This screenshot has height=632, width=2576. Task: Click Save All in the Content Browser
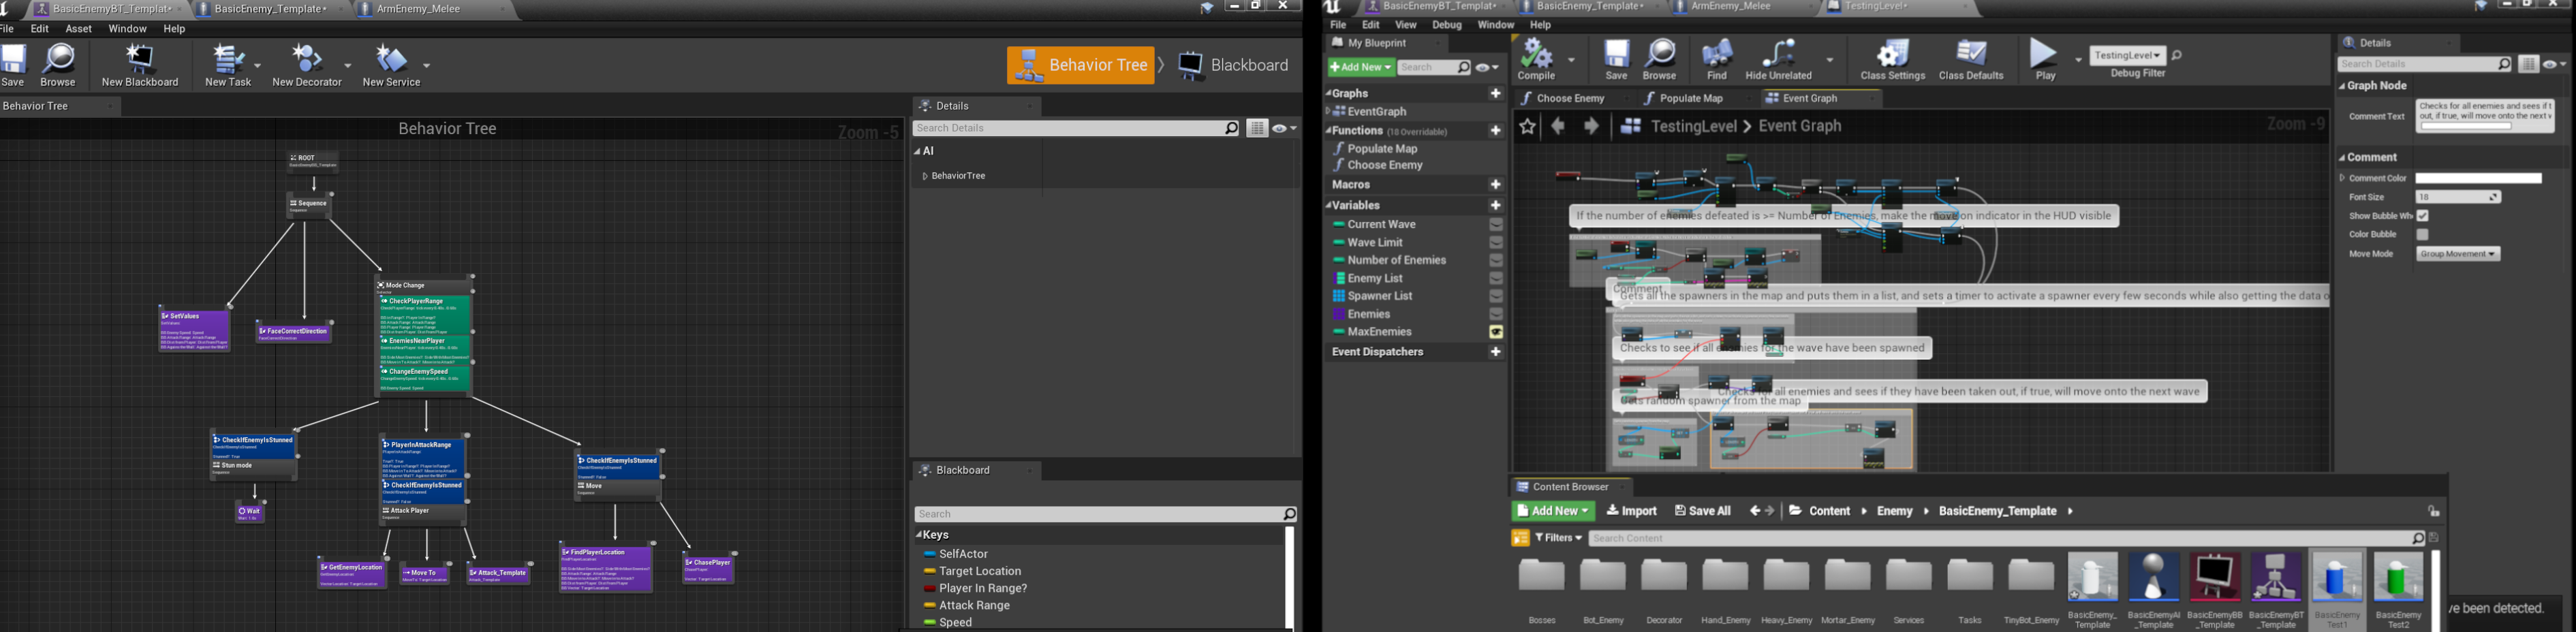pyautogui.click(x=1703, y=511)
